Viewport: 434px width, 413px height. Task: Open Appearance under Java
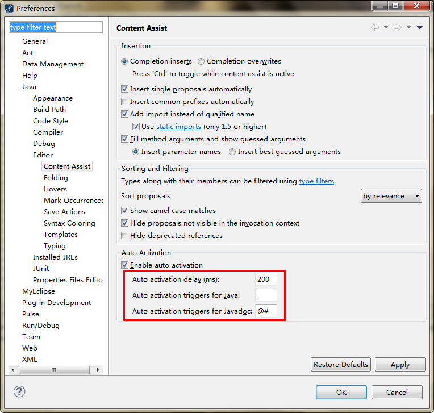click(x=53, y=98)
